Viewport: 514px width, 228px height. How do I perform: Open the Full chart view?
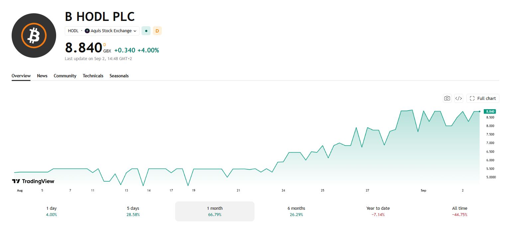(483, 98)
